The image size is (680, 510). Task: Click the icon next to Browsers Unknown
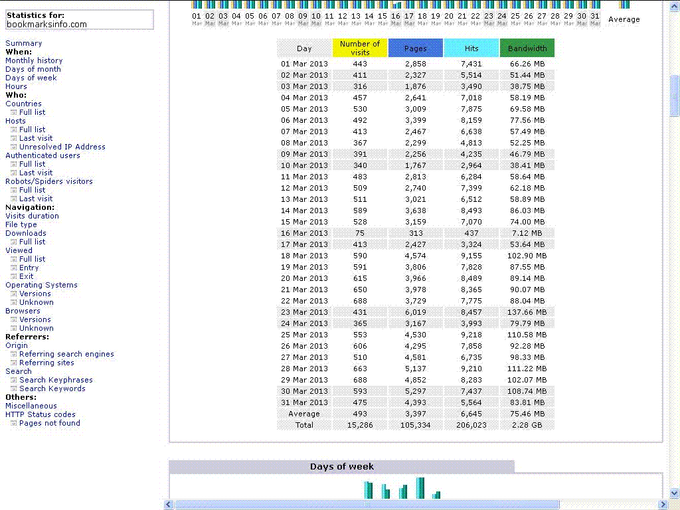(x=13, y=329)
